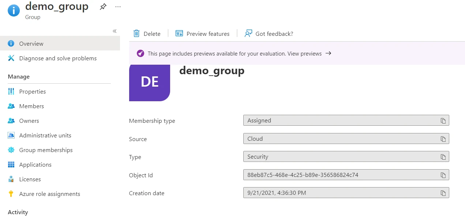
Task: Pin the demo_group blade
Action: click(103, 6)
